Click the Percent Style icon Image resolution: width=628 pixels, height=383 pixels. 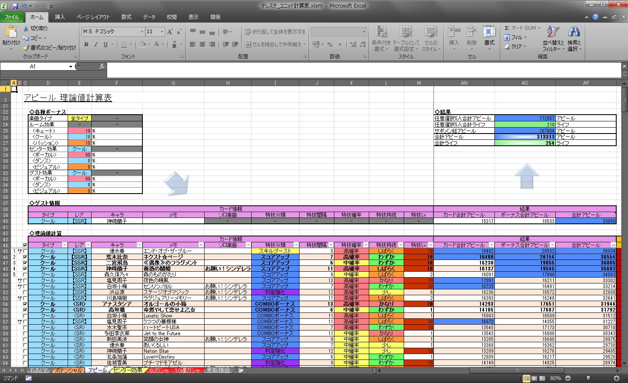click(330, 45)
